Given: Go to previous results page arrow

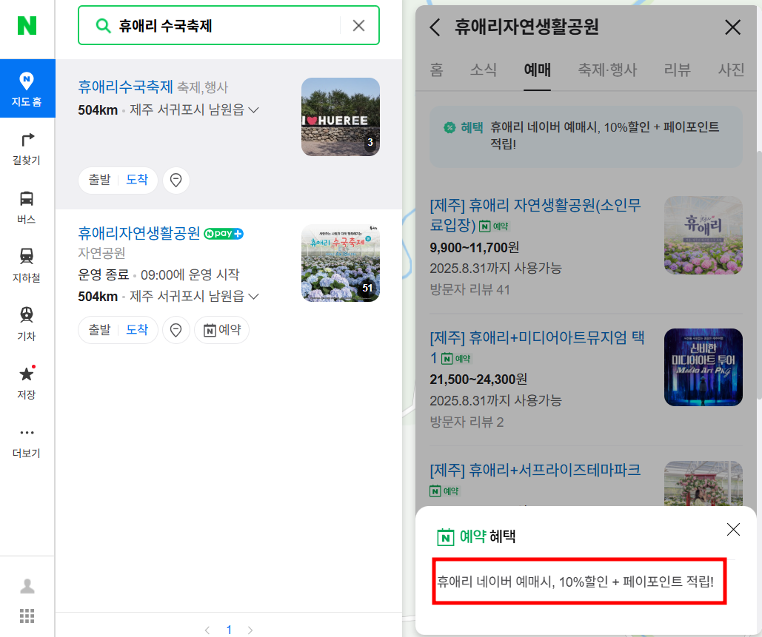Looking at the screenshot, I should [x=207, y=630].
